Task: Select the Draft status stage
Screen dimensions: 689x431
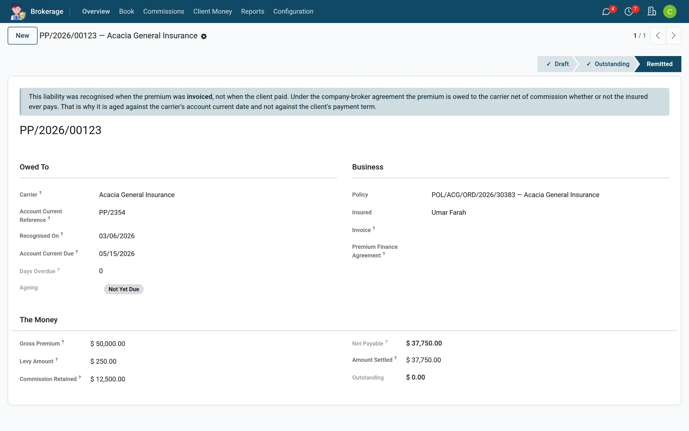Action: tap(558, 64)
